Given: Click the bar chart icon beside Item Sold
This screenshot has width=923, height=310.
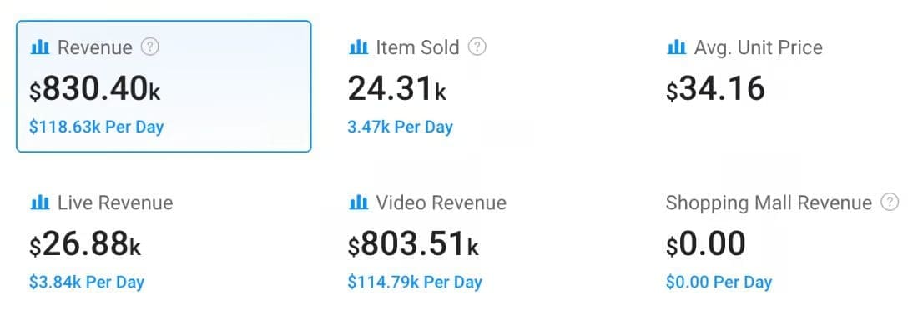Looking at the screenshot, I should click(358, 47).
